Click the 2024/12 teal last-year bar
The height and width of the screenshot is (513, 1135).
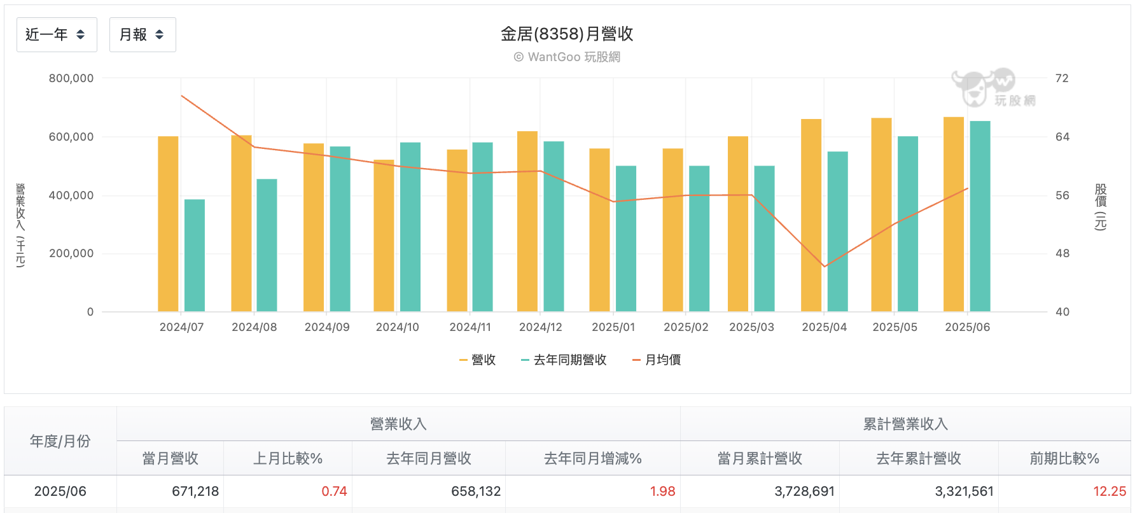point(554,227)
